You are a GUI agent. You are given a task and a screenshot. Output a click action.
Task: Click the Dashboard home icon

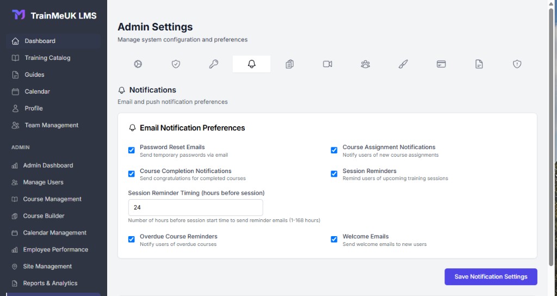[x=15, y=41]
